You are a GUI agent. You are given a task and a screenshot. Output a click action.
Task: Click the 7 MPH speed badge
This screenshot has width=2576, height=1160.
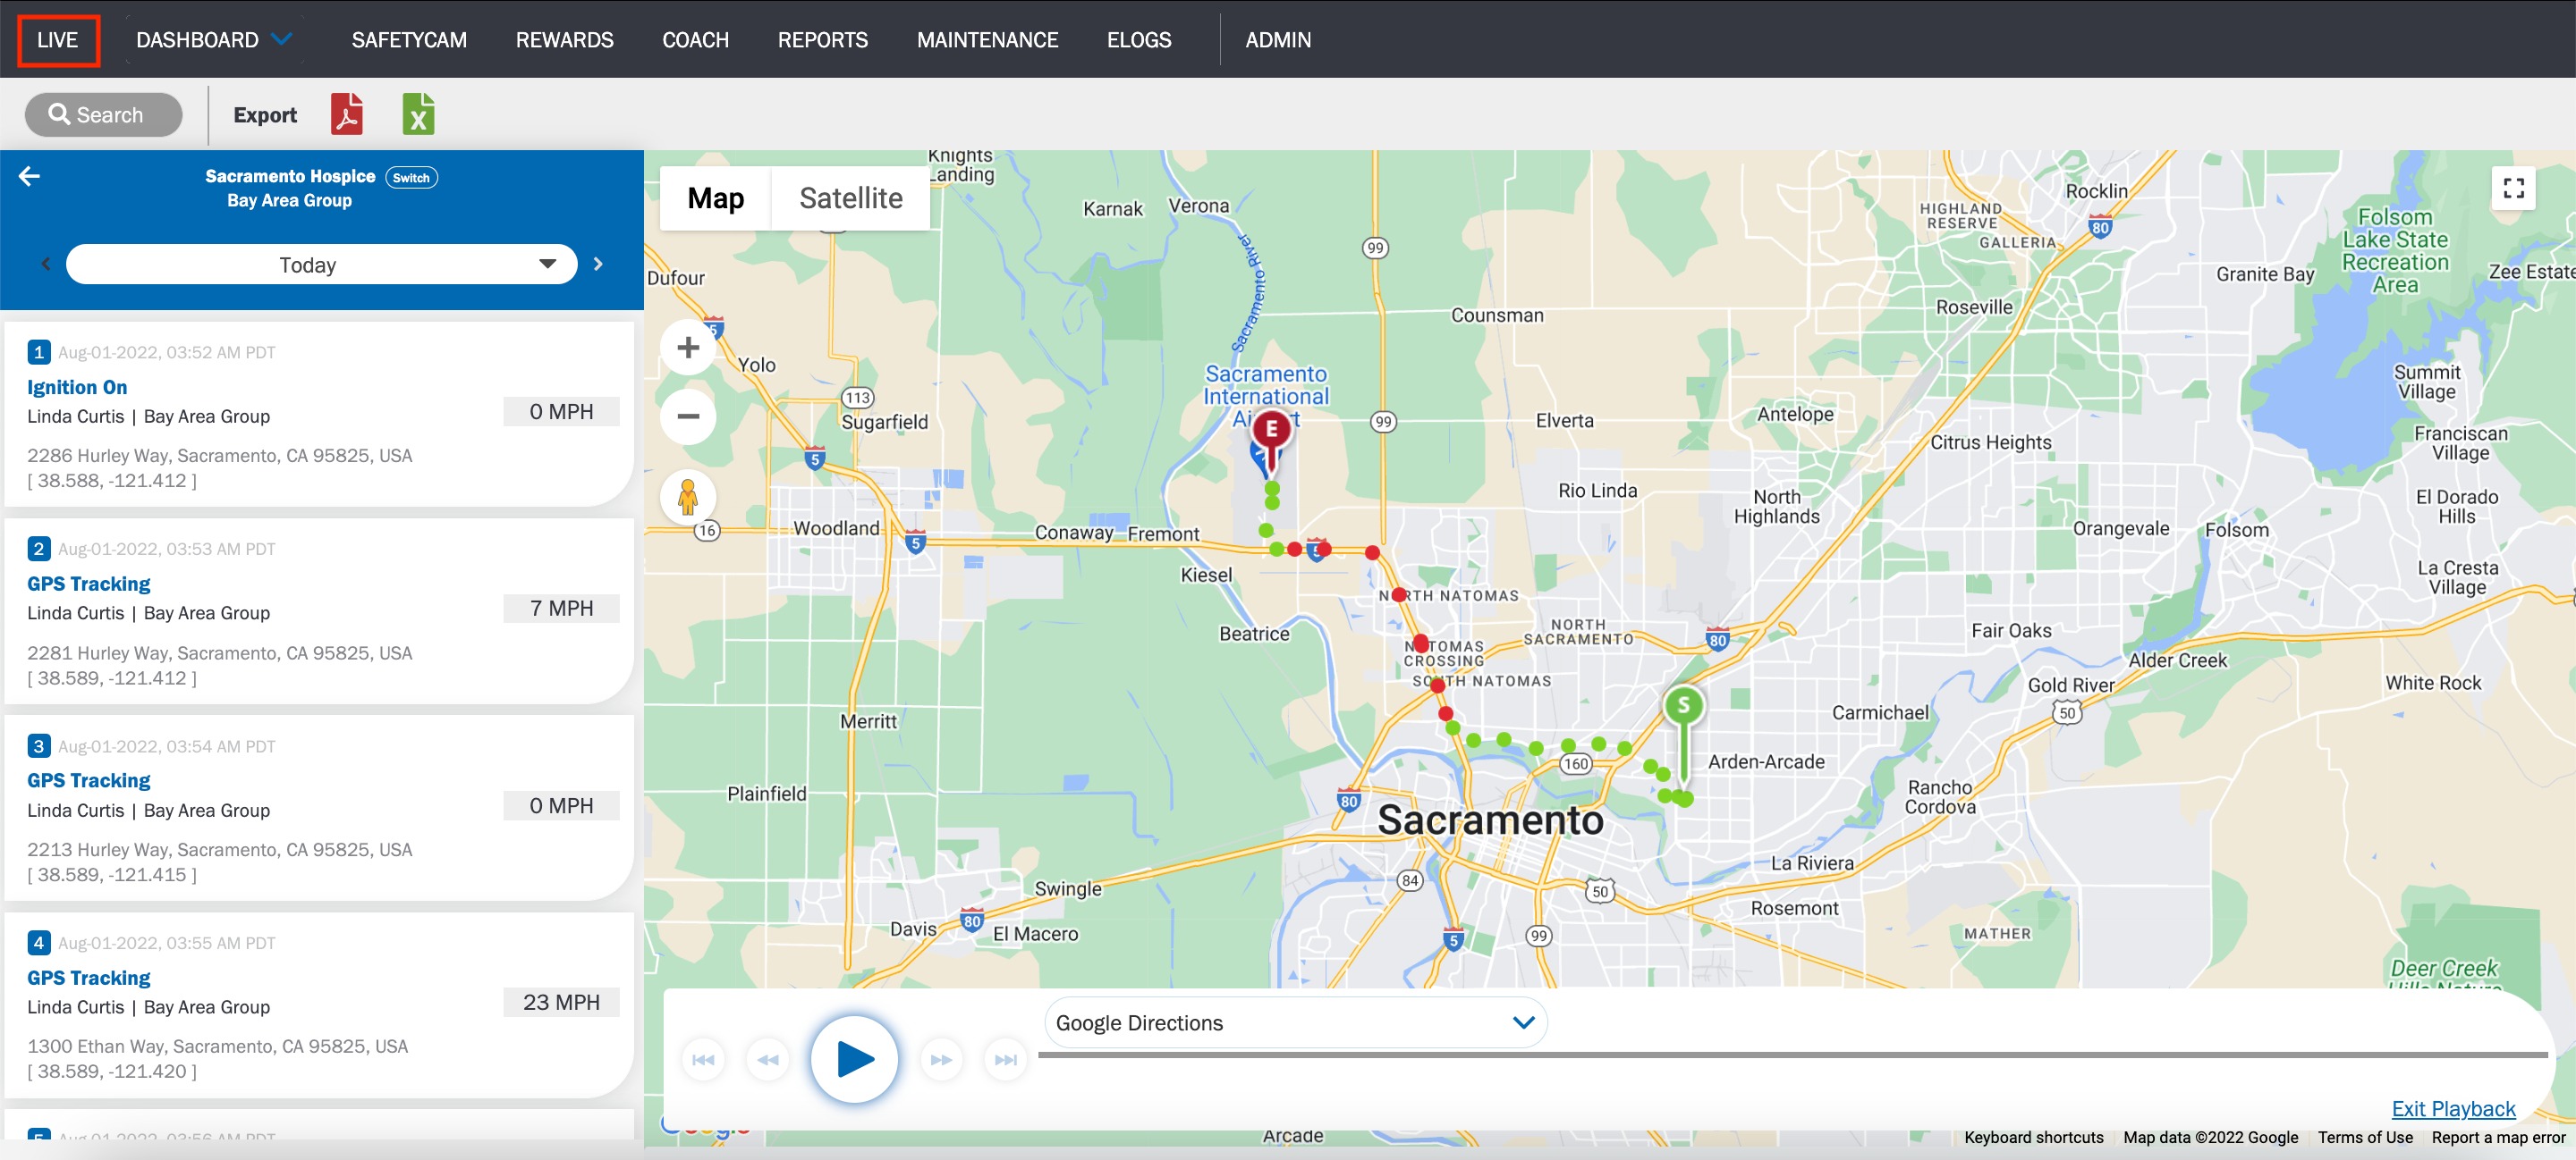tap(561, 609)
